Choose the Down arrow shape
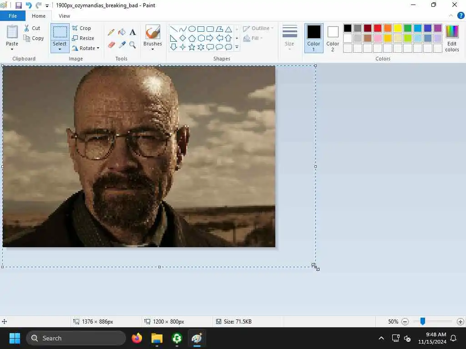Viewport: 466px width, 349px height. point(174,47)
